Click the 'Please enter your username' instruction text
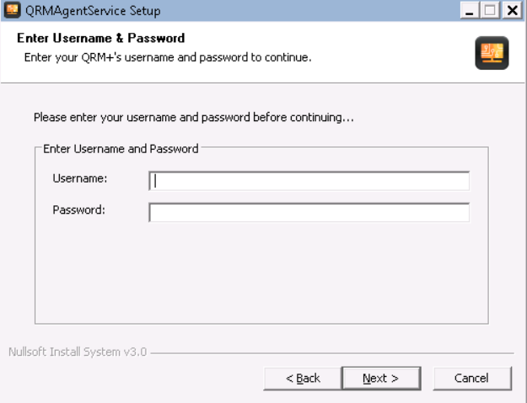This screenshot has width=527, height=403. pos(193,118)
